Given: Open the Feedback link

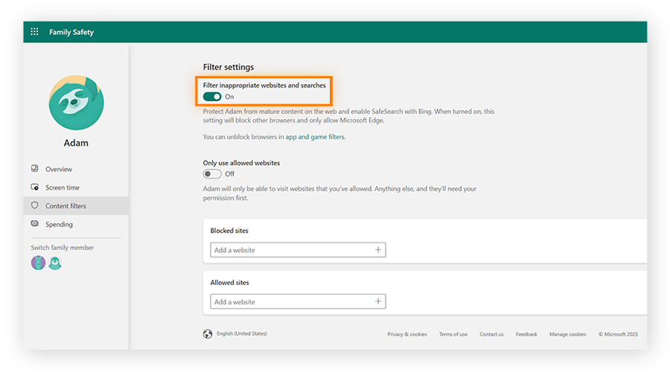Looking at the screenshot, I should pos(526,334).
